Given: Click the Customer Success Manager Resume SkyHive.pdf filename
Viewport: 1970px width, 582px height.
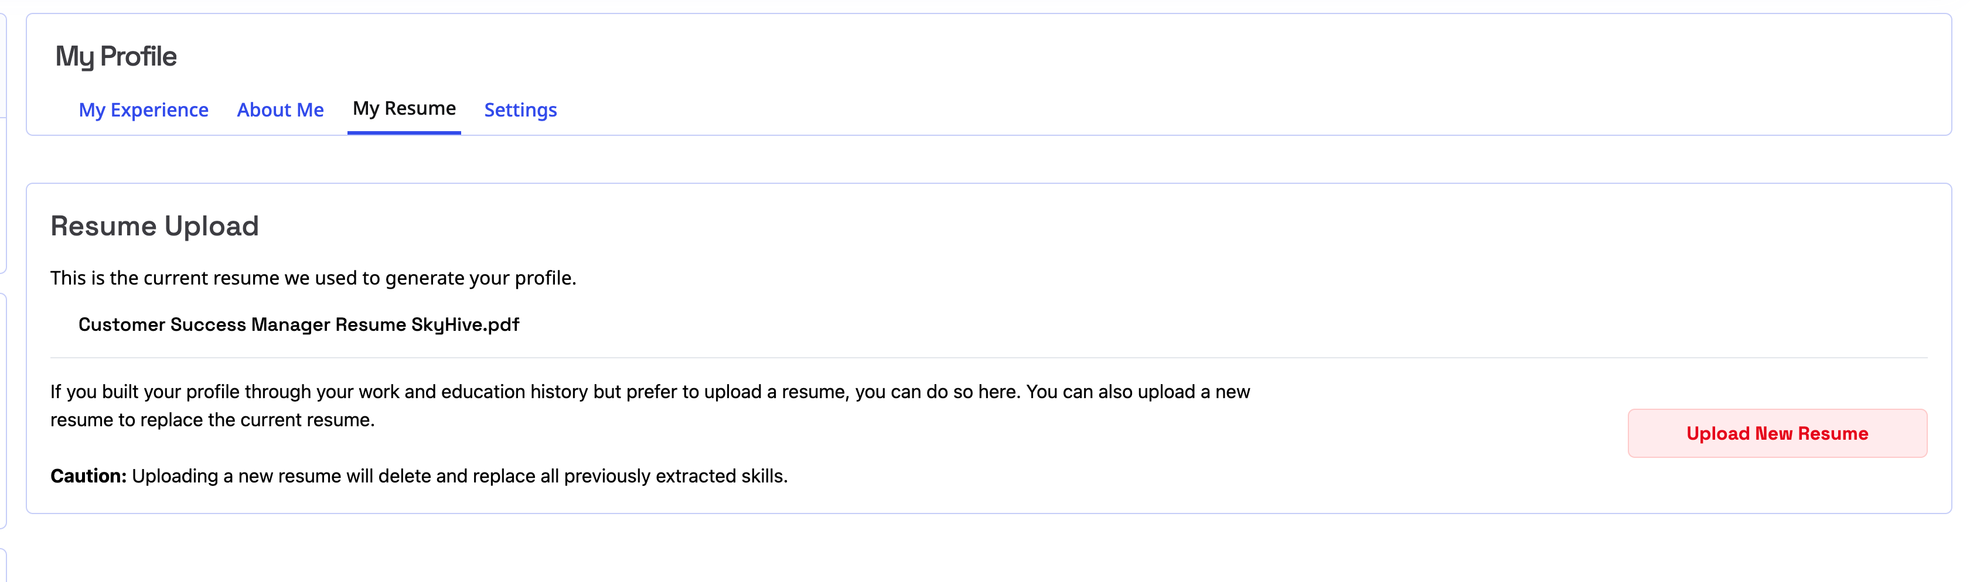Looking at the screenshot, I should tap(298, 324).
